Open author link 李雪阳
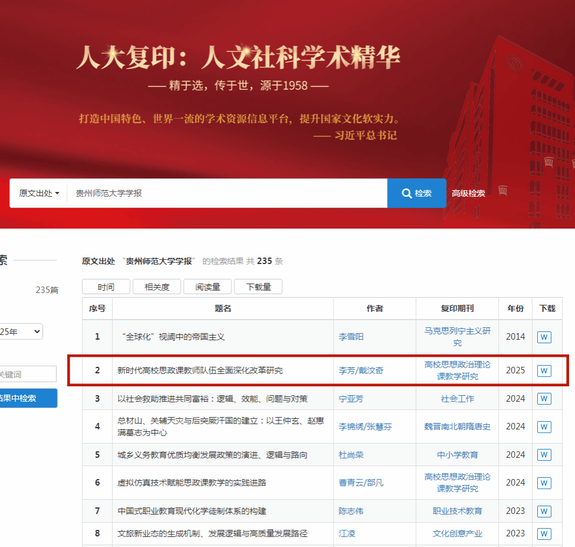 (x=351, y=337)
